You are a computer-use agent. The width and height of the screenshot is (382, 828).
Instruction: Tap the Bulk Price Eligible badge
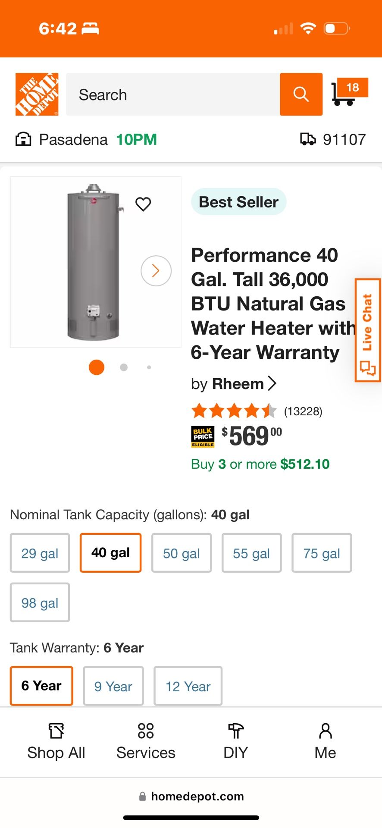click(203, 437)
